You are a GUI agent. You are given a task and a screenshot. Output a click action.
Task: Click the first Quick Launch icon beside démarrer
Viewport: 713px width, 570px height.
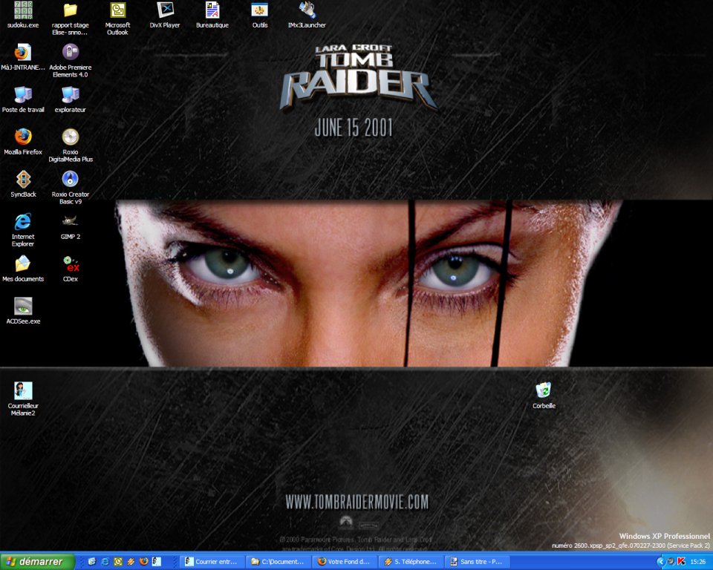(92, 562)
